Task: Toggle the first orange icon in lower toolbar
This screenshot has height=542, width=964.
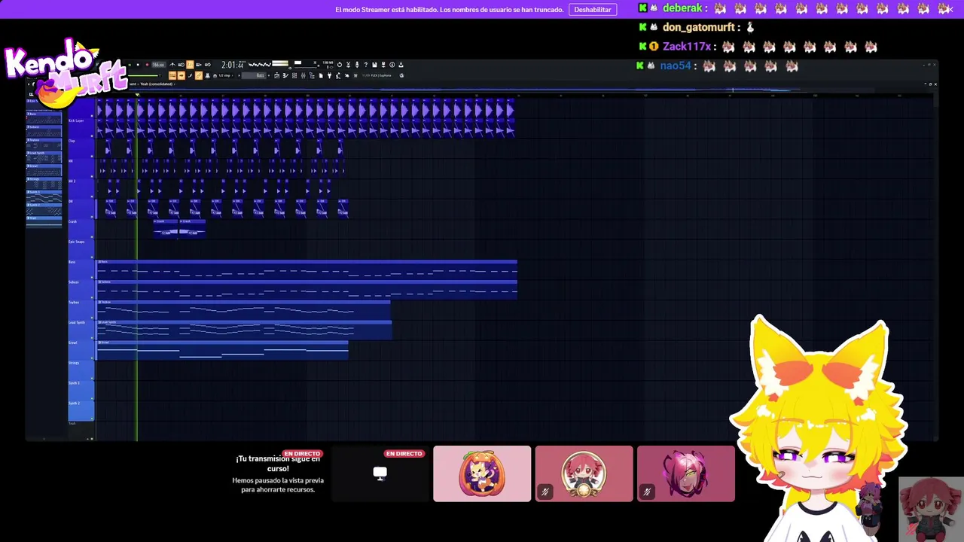Action: (172, 75)
